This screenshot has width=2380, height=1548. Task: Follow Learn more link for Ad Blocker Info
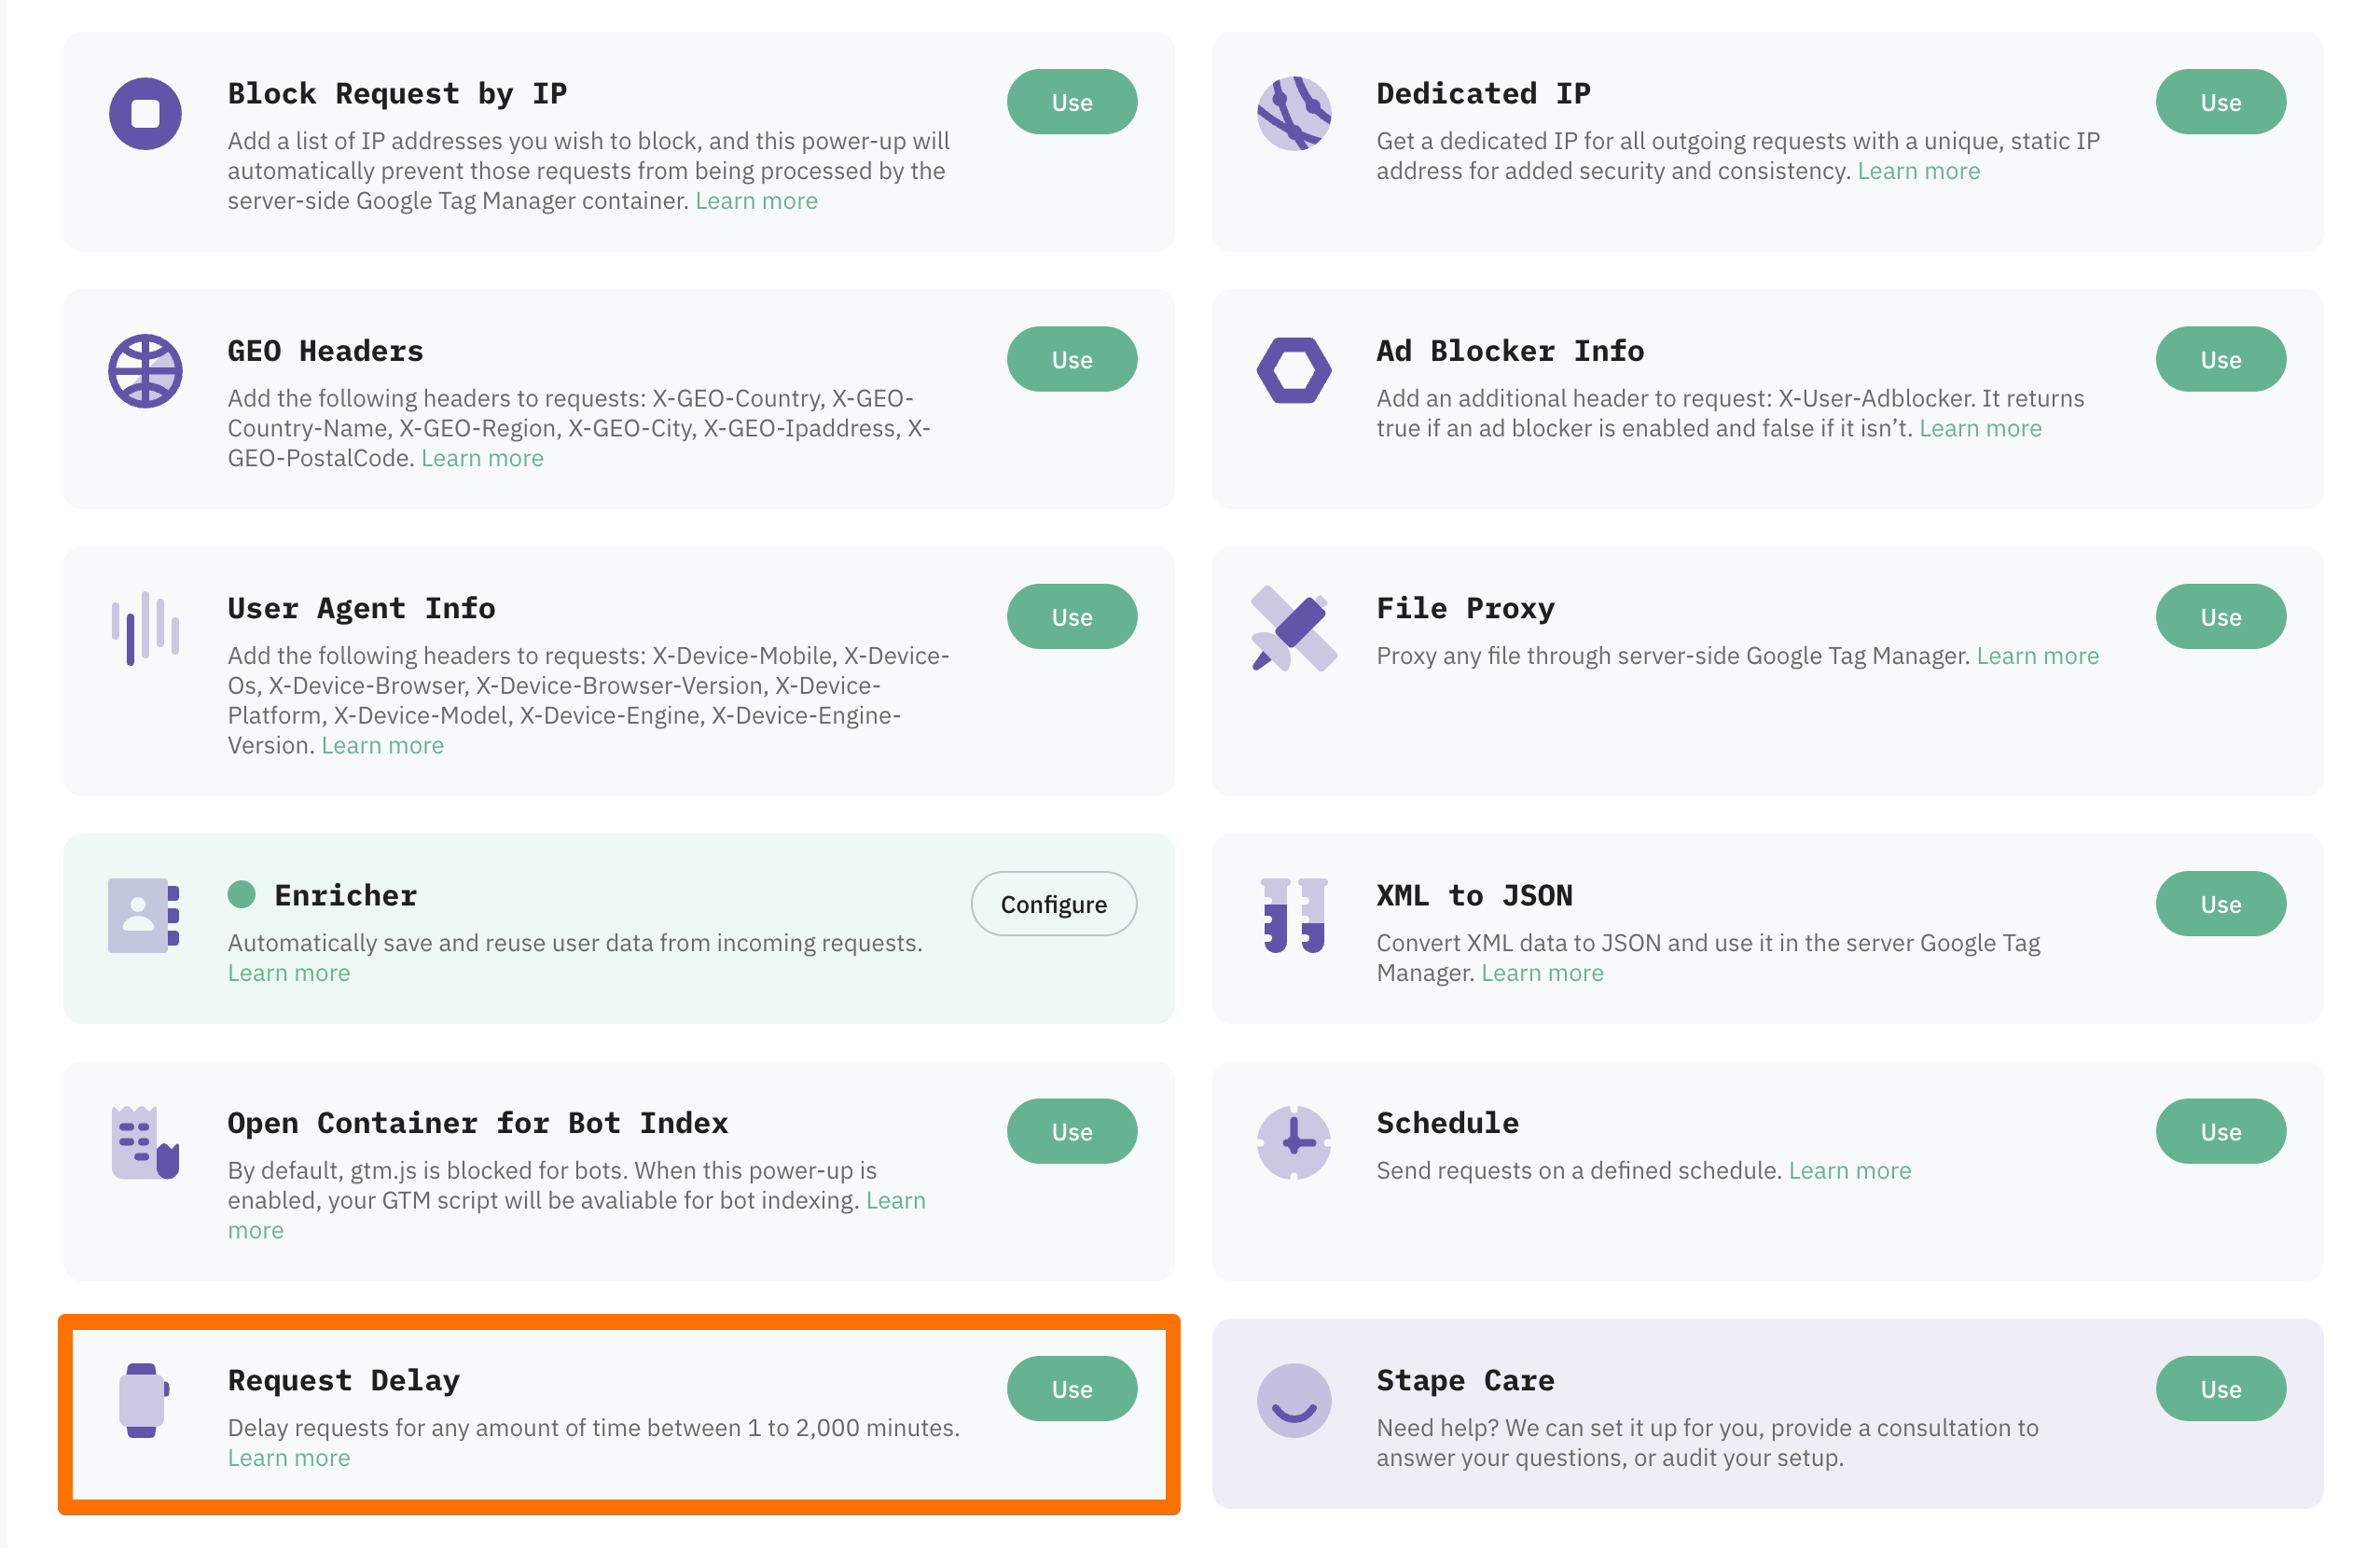pyautogui.click(x=1979, y=428)
